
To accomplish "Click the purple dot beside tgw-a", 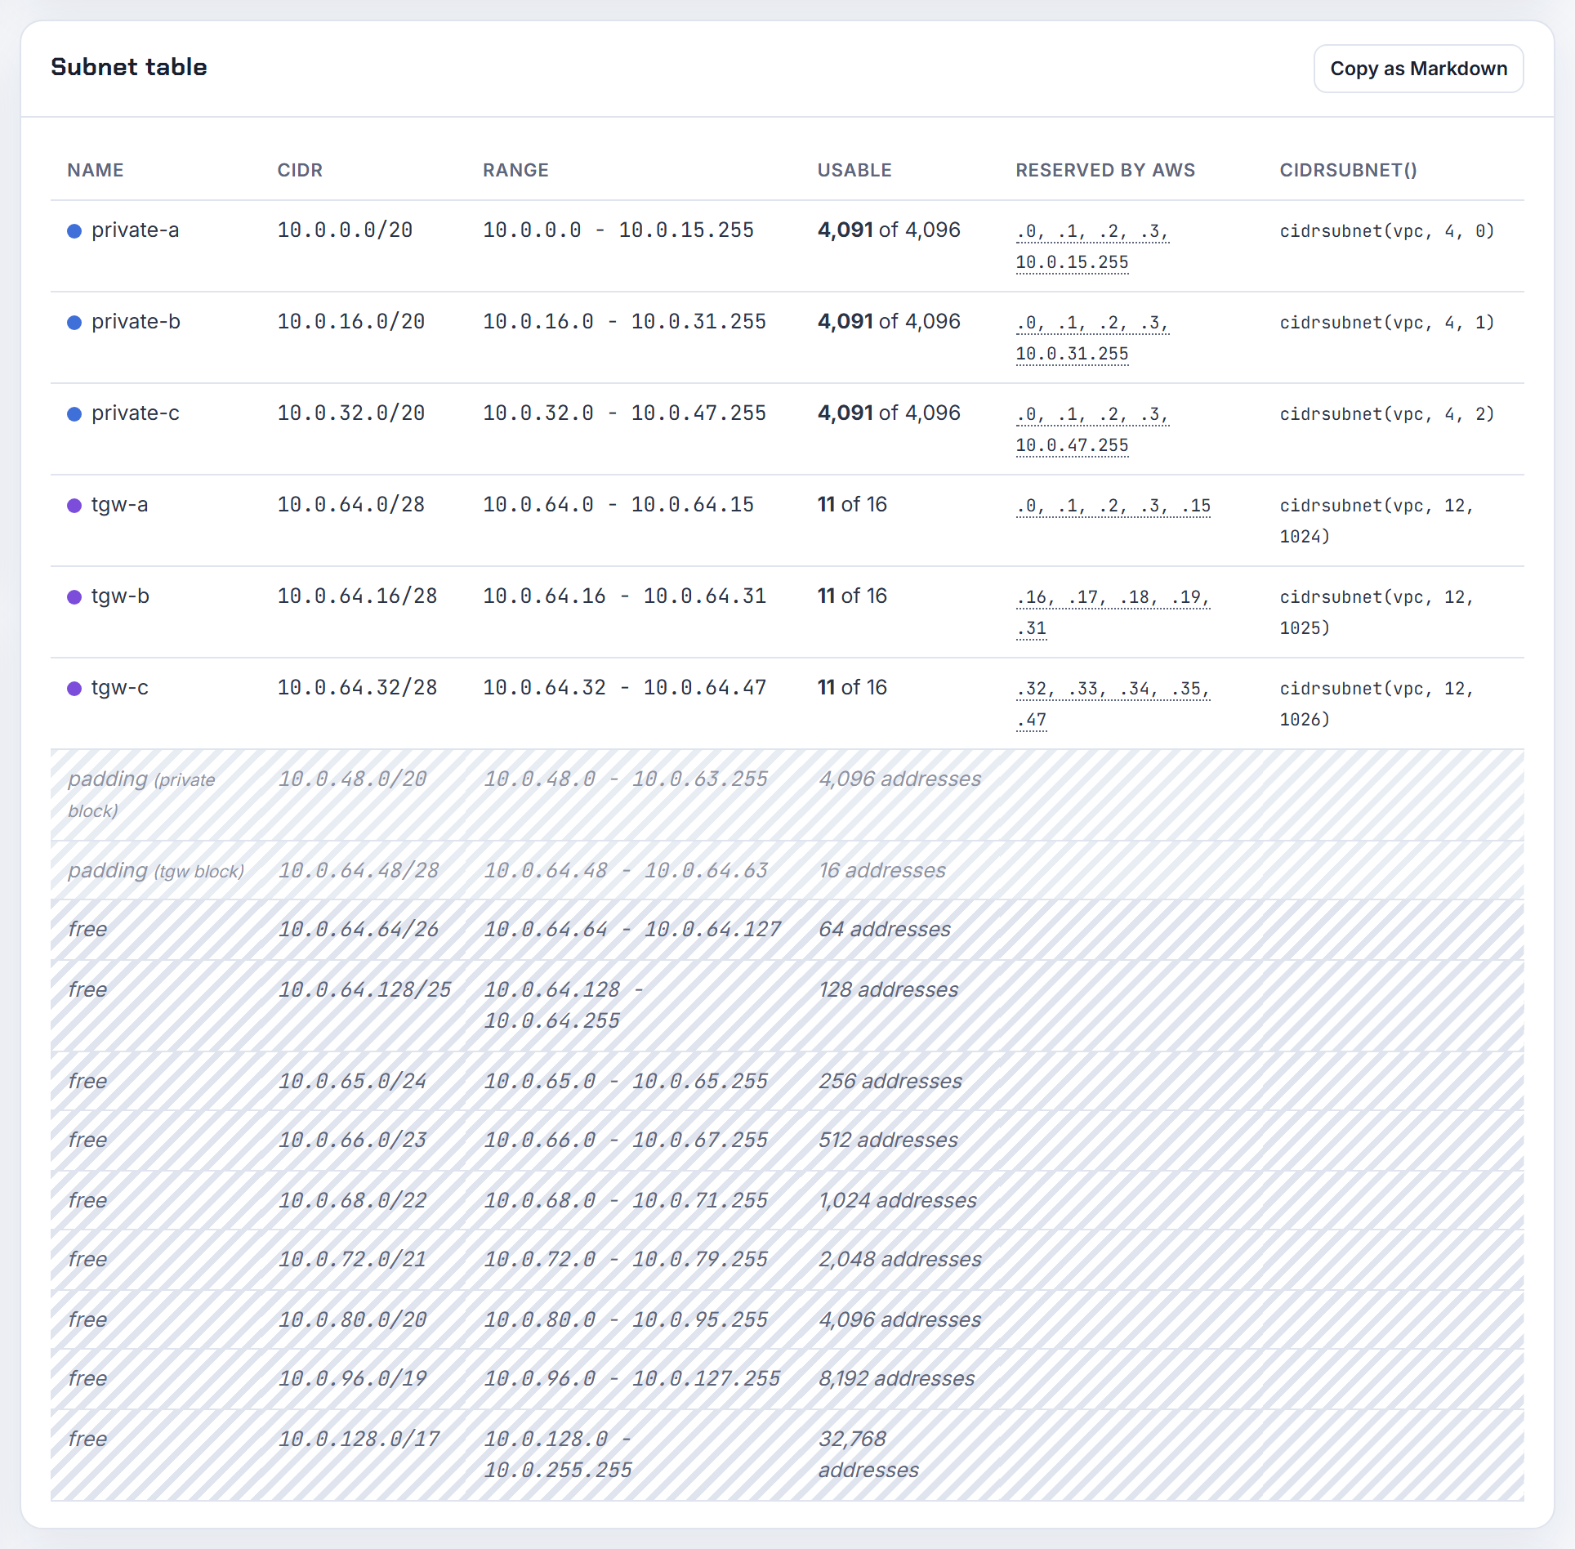I will pos(74,506).
